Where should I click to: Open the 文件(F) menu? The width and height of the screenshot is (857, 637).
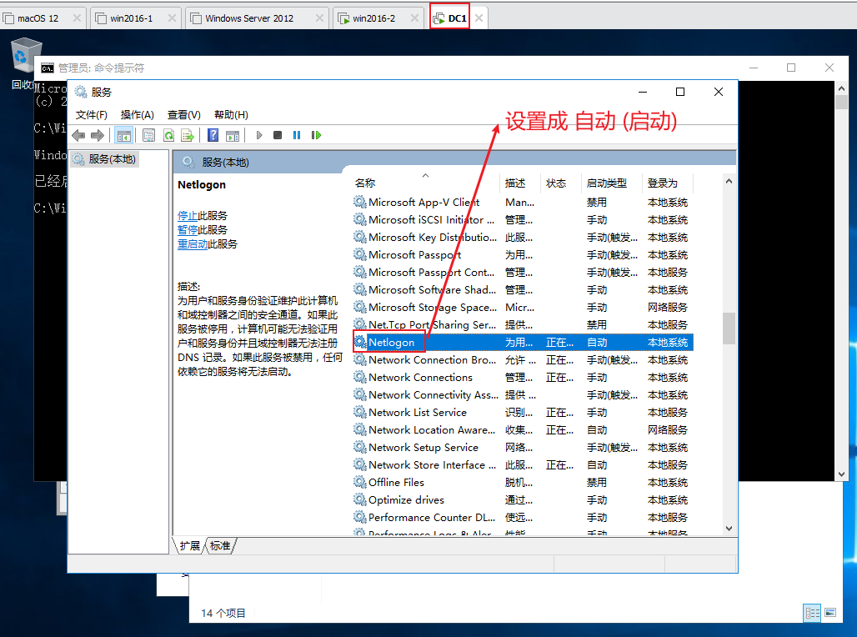click(91, 115)
